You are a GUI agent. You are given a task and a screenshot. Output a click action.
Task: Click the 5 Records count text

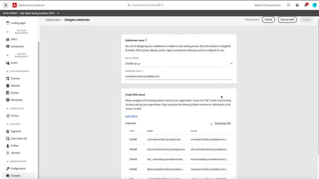(x=131, y=123)
